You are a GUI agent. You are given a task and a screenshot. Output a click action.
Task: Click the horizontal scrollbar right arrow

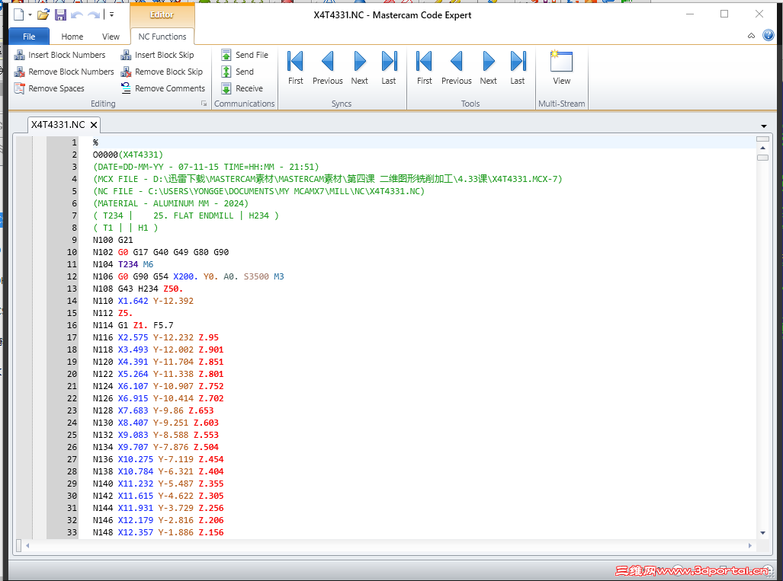point(750,545)
